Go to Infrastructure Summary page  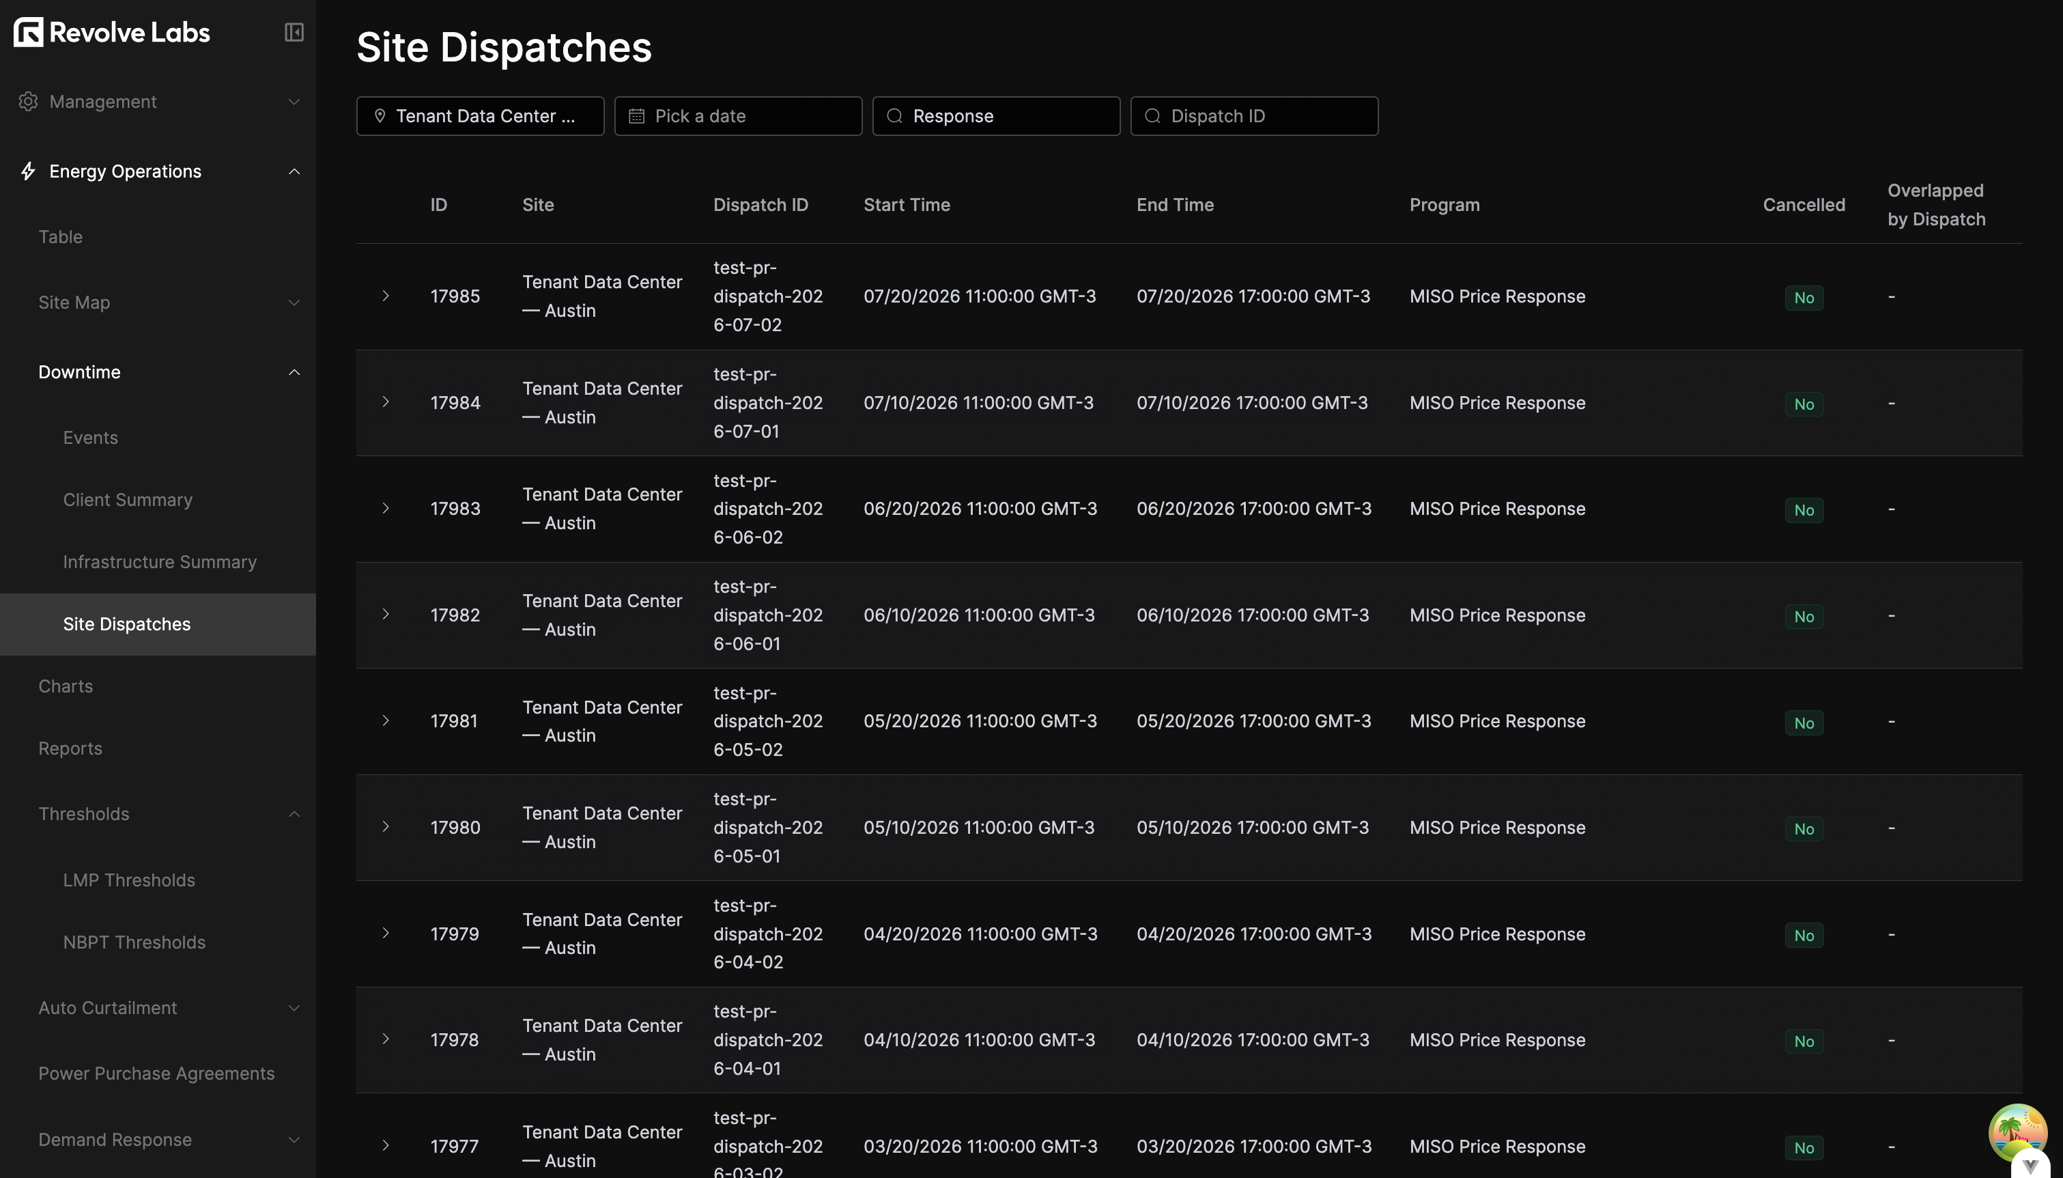pos(160,562)
